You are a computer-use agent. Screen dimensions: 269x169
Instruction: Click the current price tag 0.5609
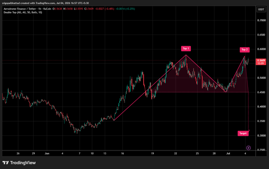coord(261,60)
